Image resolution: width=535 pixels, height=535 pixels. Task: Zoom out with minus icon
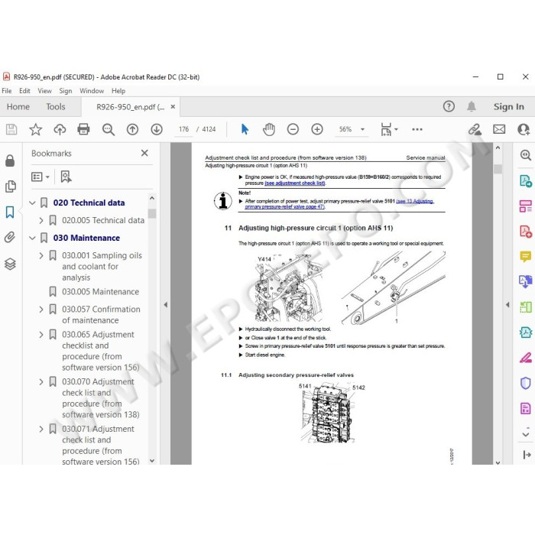293,129
